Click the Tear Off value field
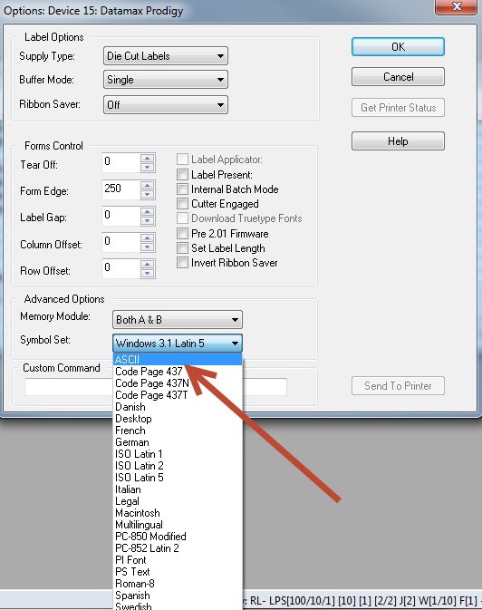Viewport: 482px width, 610px height. [121, 162]
